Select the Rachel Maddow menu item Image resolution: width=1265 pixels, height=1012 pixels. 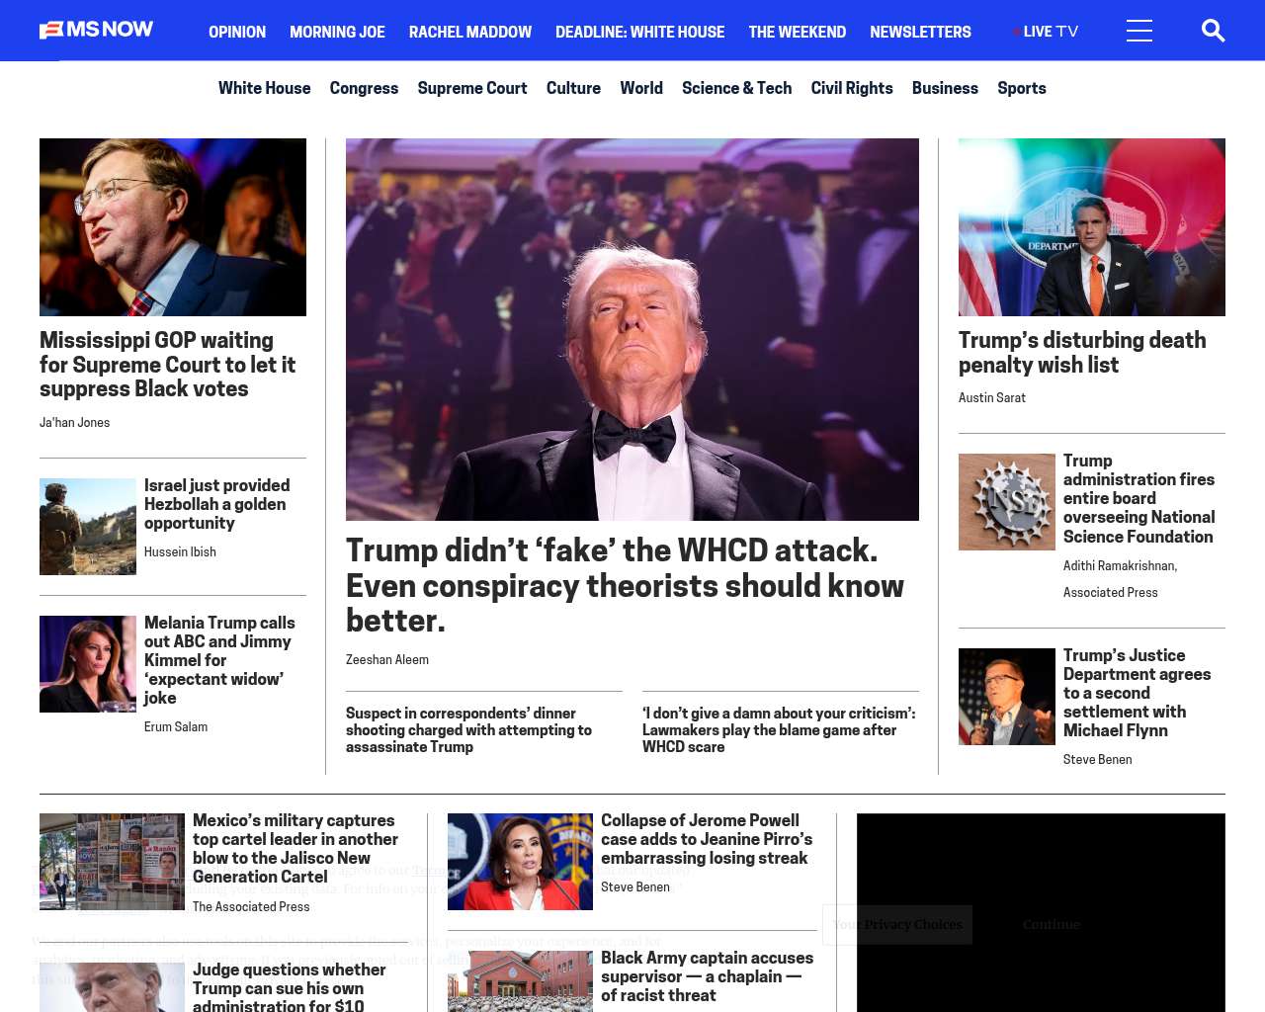click(470, 32)
